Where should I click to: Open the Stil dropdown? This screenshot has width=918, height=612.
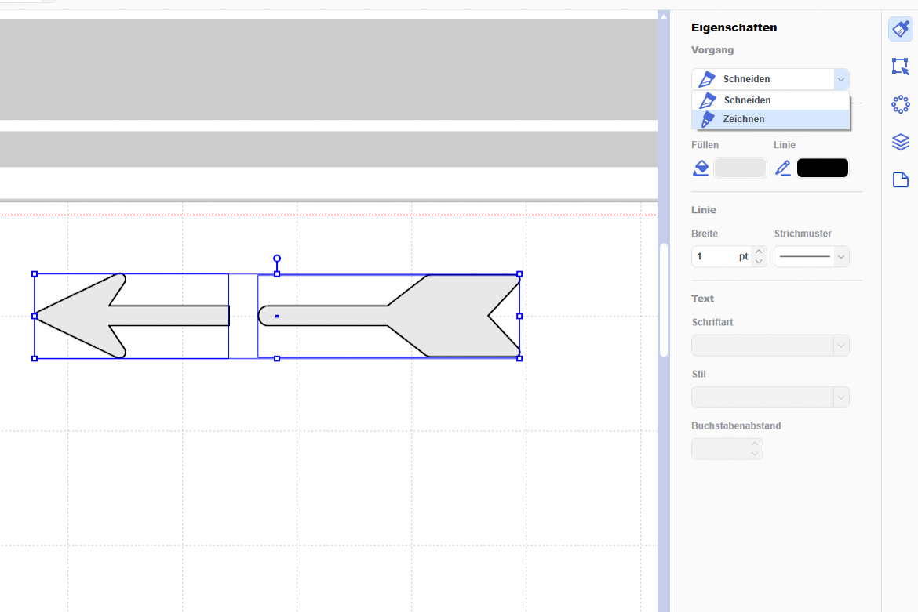[770, 397]
